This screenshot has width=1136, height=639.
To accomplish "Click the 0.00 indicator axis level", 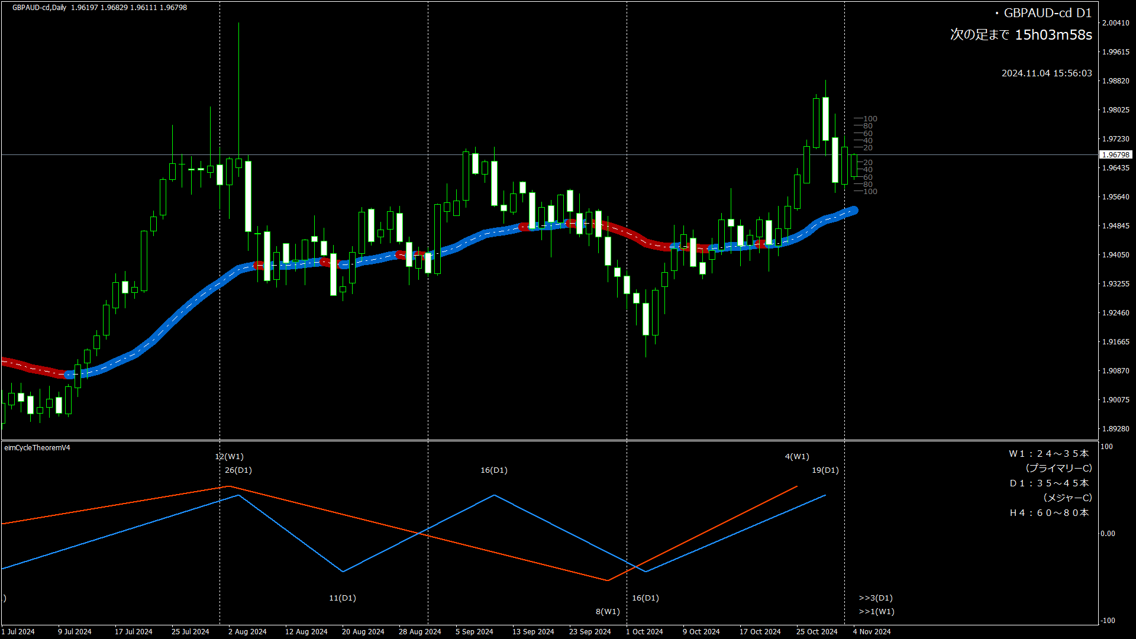I will [1108, 534].
